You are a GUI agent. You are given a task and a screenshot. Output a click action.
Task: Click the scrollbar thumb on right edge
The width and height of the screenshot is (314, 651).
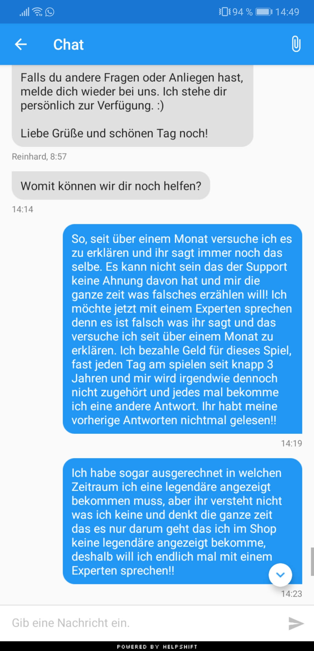pyautogui.click(x=312, y=561)
